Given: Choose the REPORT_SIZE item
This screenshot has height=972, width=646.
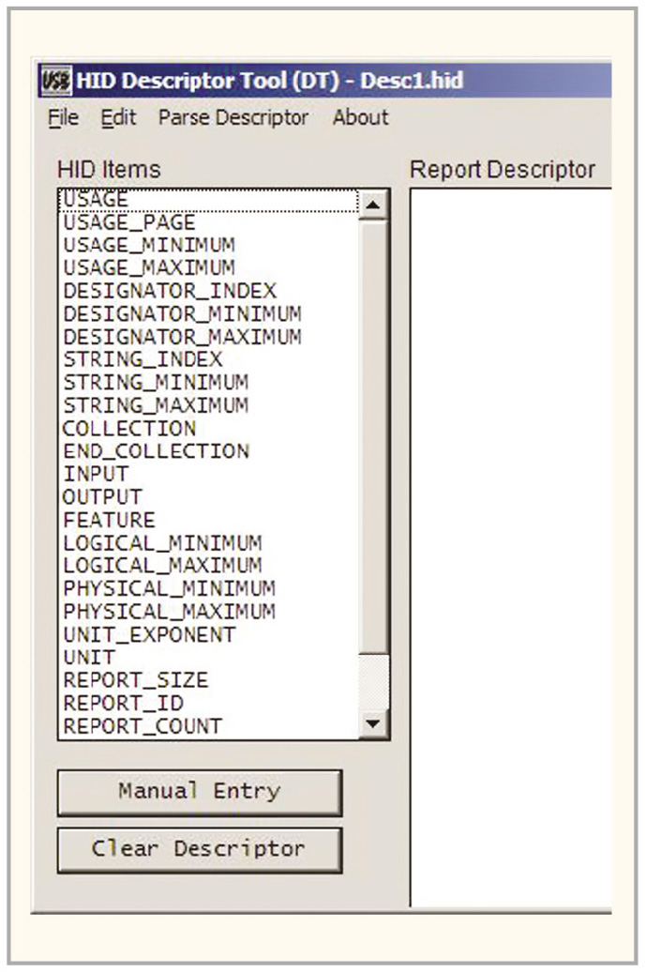Looking at the screenshot, I should click(135, 680).
